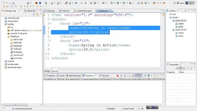Select JRE System Library entry
Image resolution: width=197 pixels, height=111 pixels.
(25, 30)
